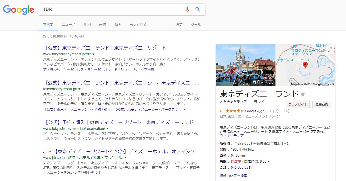Screen dimensions: 346x181
Task: Click the castle photo 写真を表示 thumbnail
Action: pyautogui.click(x=245, y=65)
